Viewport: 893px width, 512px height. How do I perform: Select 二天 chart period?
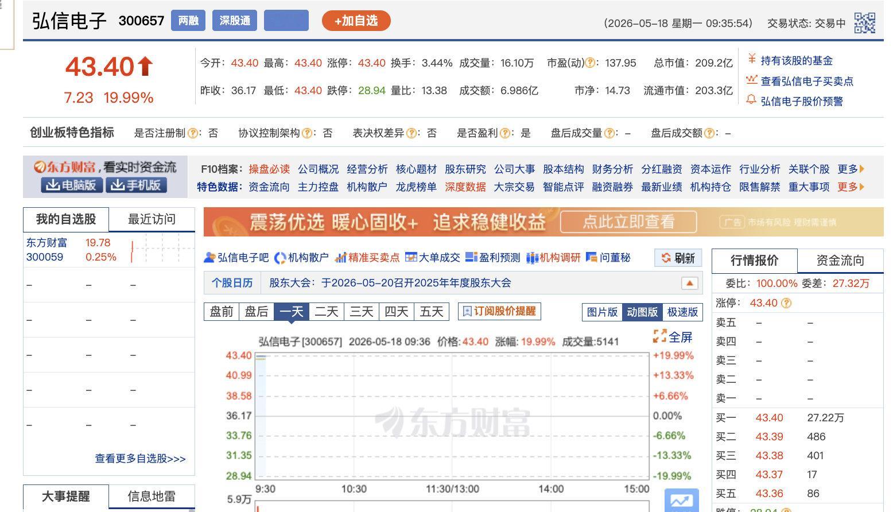(x=327, y=312)
